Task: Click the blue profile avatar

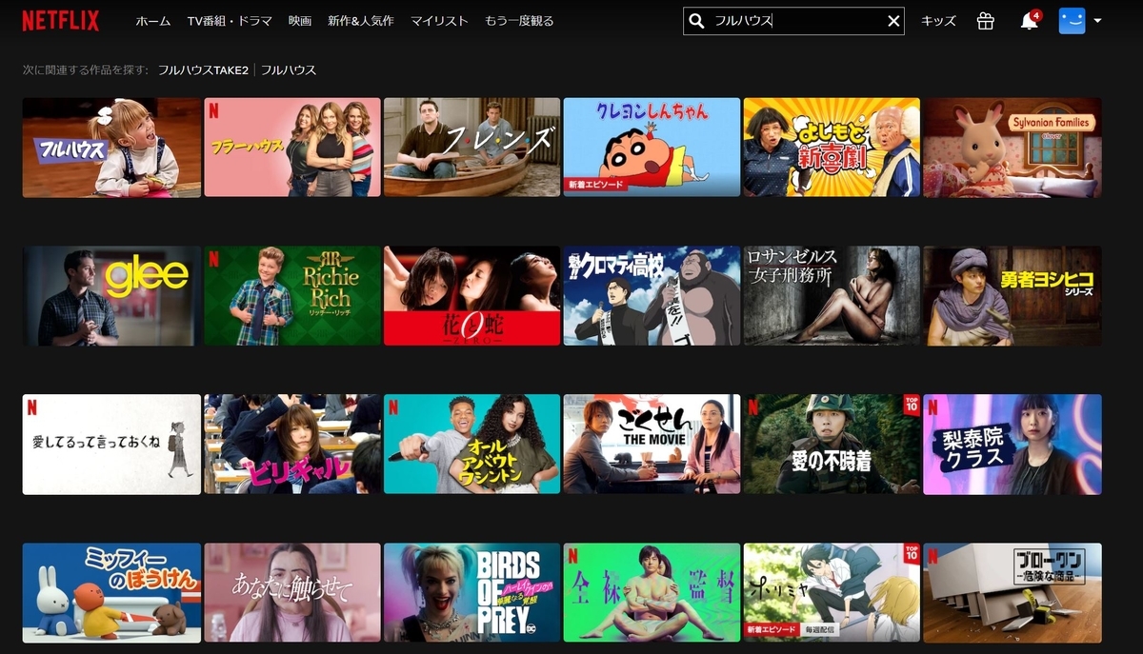Action: pos(1072,21)
